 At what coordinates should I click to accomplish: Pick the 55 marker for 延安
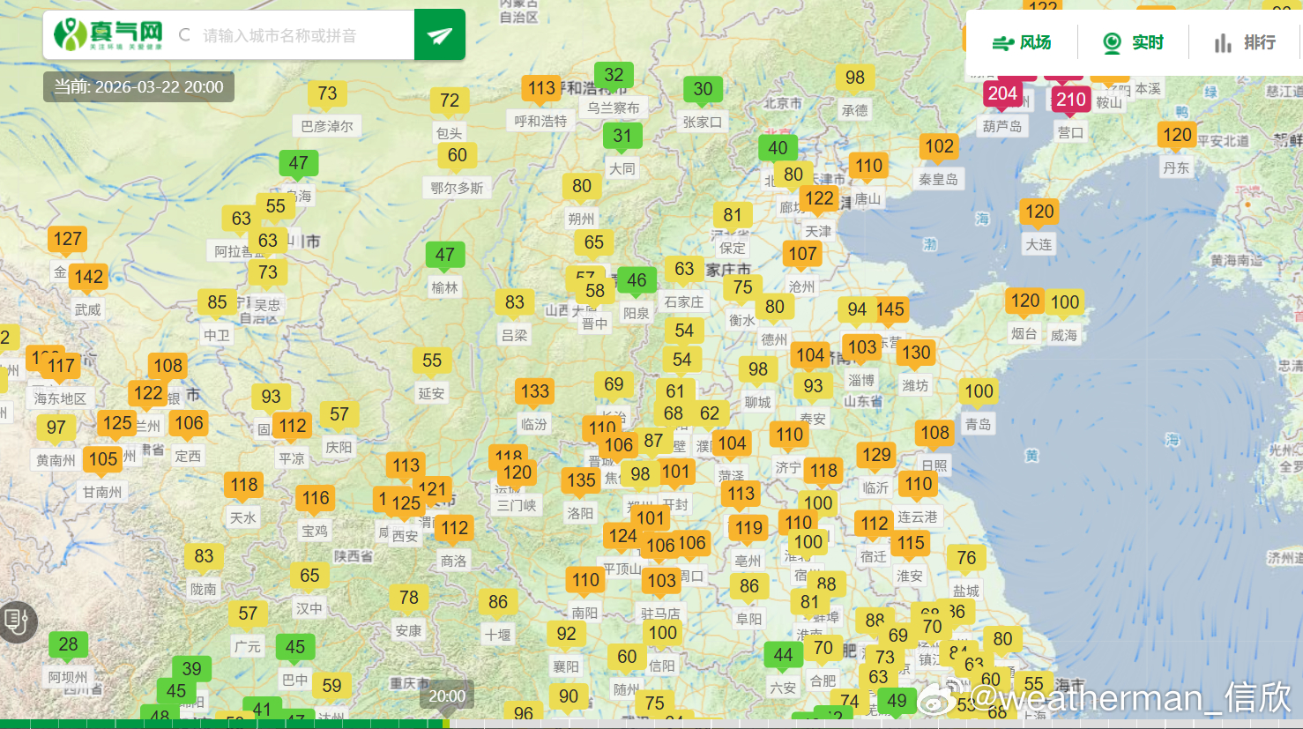pos(432,361)
